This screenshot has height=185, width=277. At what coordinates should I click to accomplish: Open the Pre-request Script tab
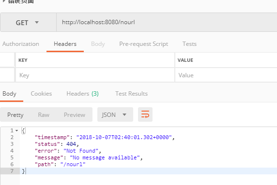(144, 44)
